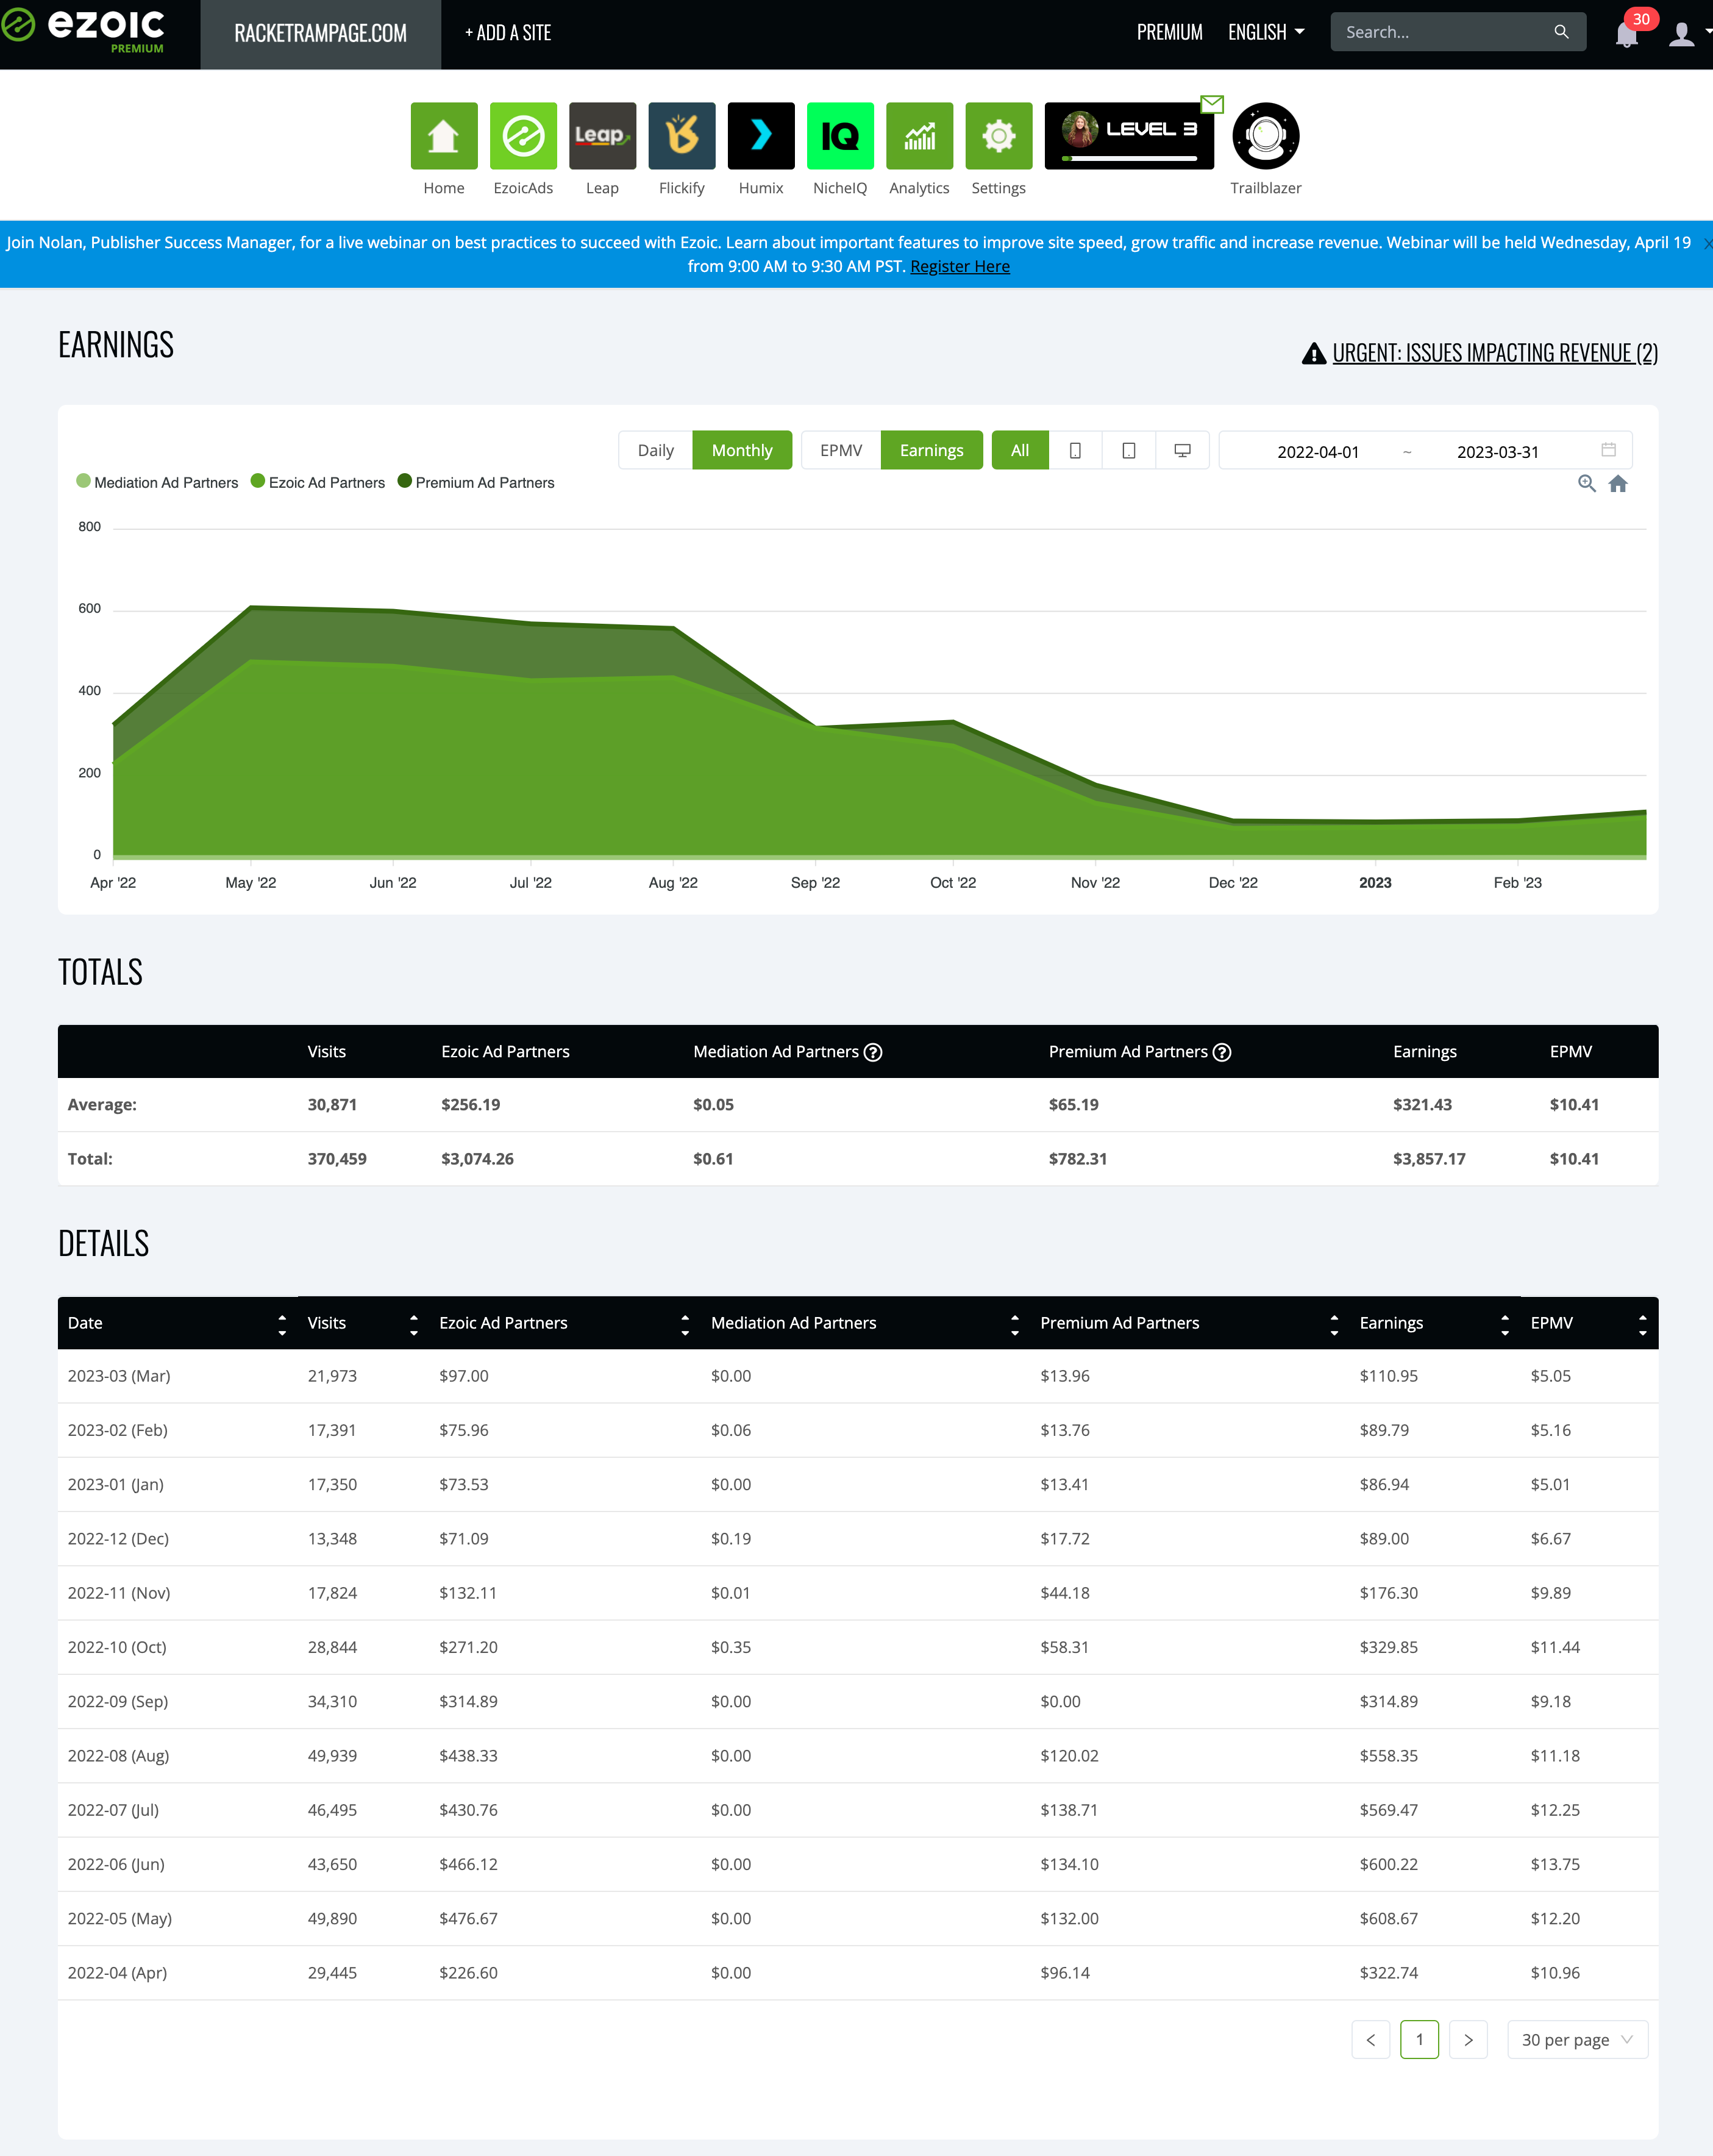This screenshot has width=1713, height=2156.
Task: Open the Trailblazer astronaut icon
Action: (x=1266, y=136)
